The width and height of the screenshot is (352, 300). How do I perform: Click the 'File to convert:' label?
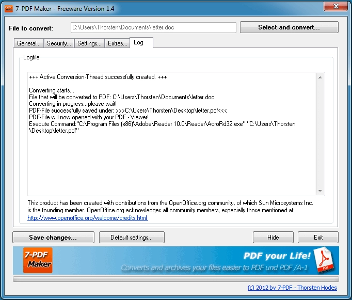pos(31,28)
